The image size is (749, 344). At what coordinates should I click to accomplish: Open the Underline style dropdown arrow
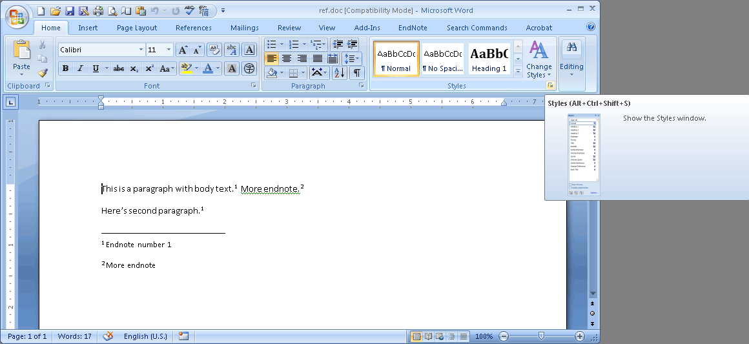[x=107, y=69]
